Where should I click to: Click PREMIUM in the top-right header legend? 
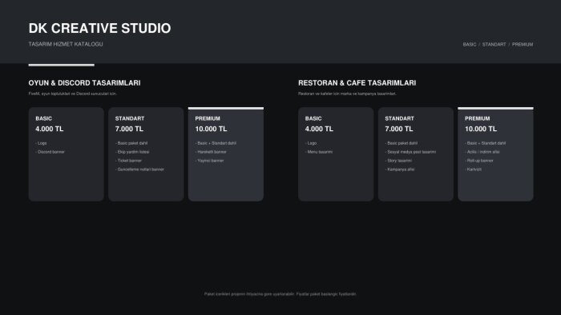[523, 45]
